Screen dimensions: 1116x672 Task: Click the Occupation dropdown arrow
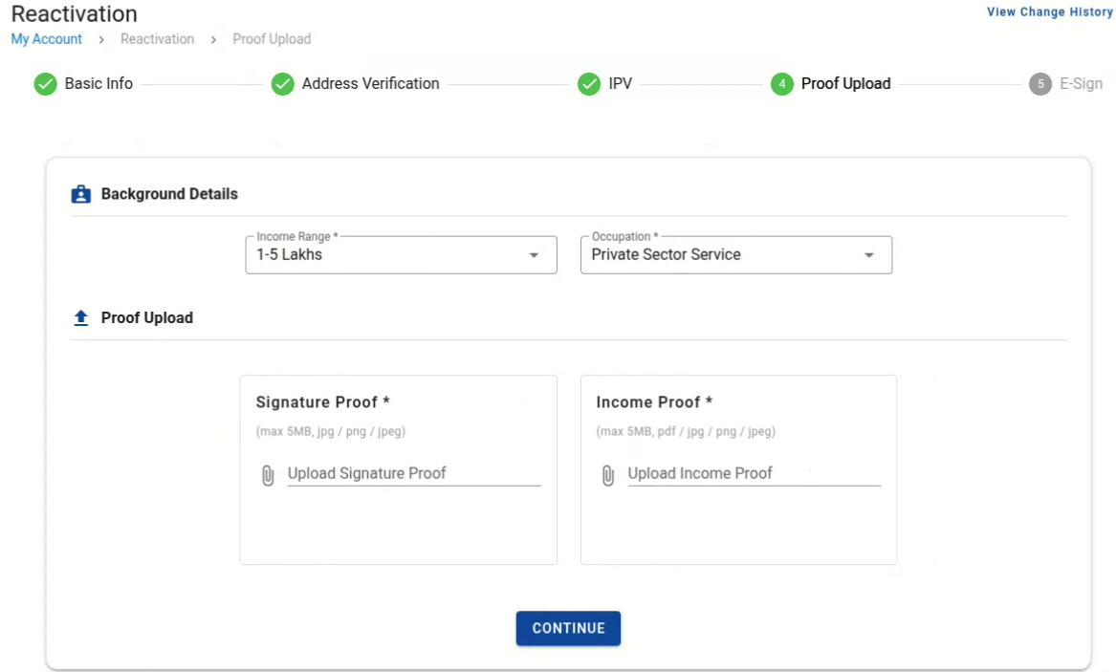[x=869, y=256]
